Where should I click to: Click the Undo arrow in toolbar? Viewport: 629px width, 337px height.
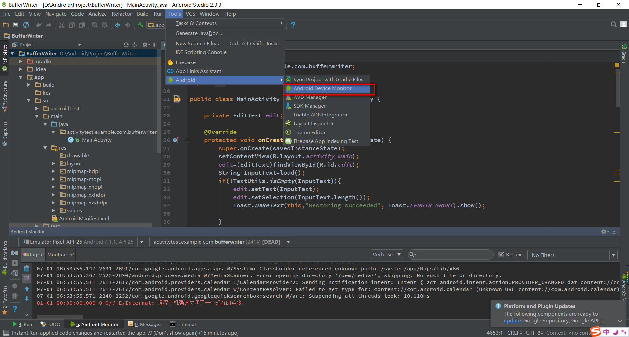coord(39,25)
